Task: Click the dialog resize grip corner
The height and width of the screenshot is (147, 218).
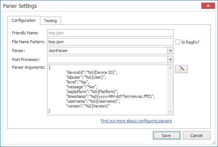Action: 214,143
